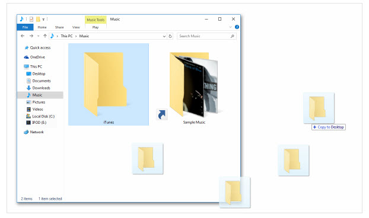Switch to the View ribbon tab
369x218 pixels.
click(x=76, y=27)
